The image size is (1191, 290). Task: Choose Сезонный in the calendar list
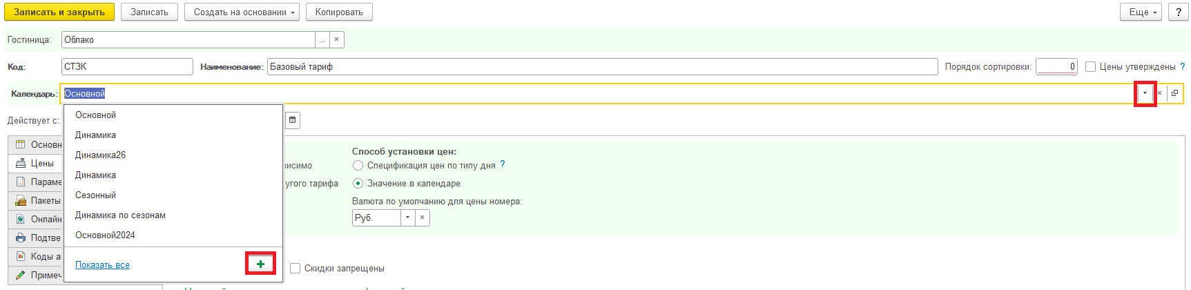[x=173, y=195]
